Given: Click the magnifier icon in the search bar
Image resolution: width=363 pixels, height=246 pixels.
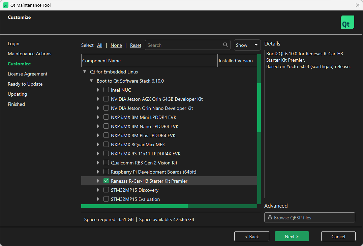Looking at the screenshot, I should pos(225,45).
